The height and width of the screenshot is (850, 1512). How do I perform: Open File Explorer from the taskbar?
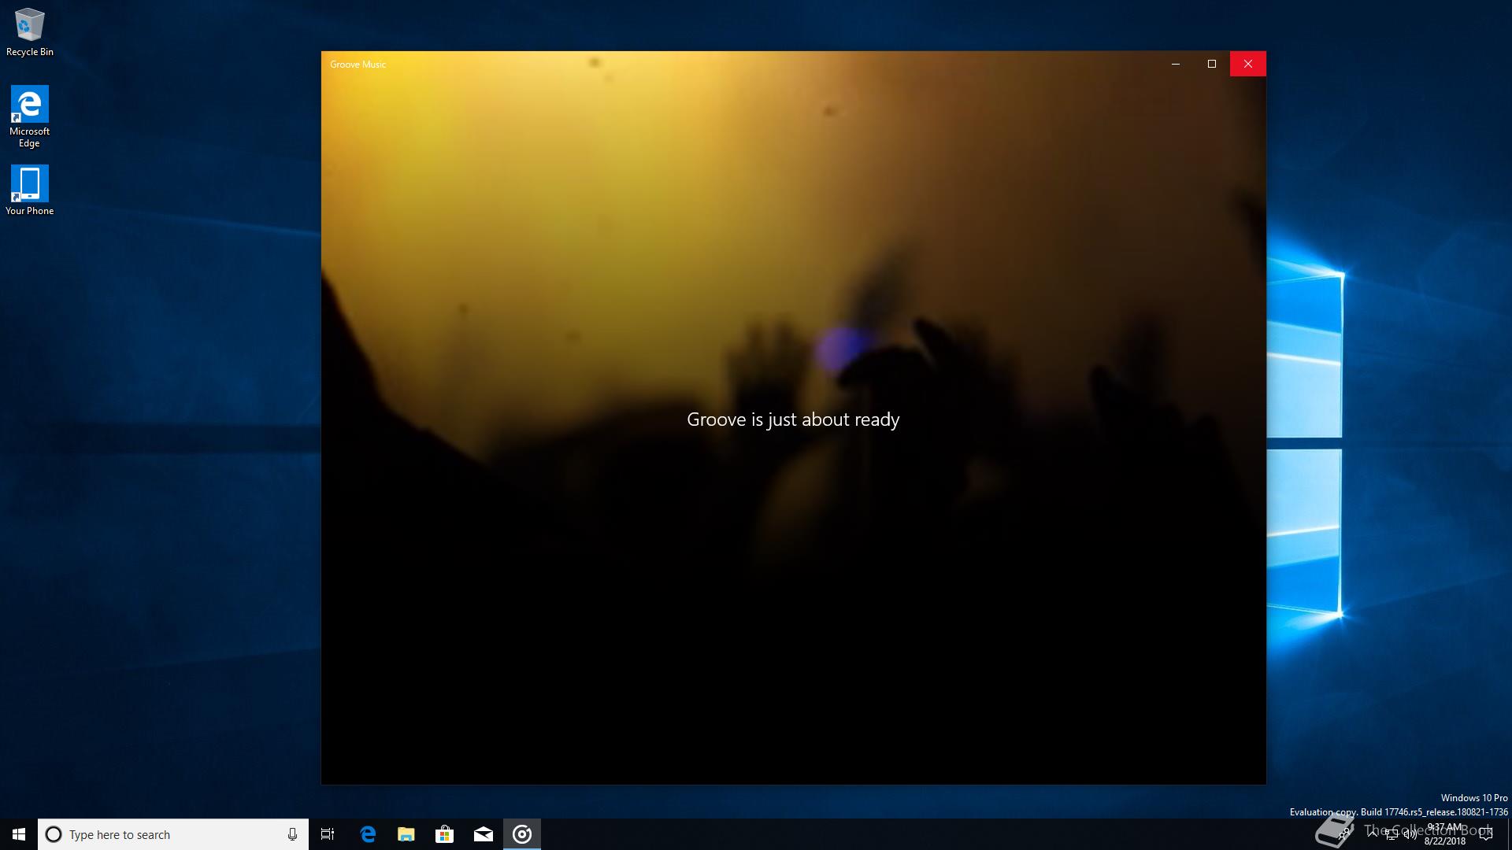(x=406, y=834)
